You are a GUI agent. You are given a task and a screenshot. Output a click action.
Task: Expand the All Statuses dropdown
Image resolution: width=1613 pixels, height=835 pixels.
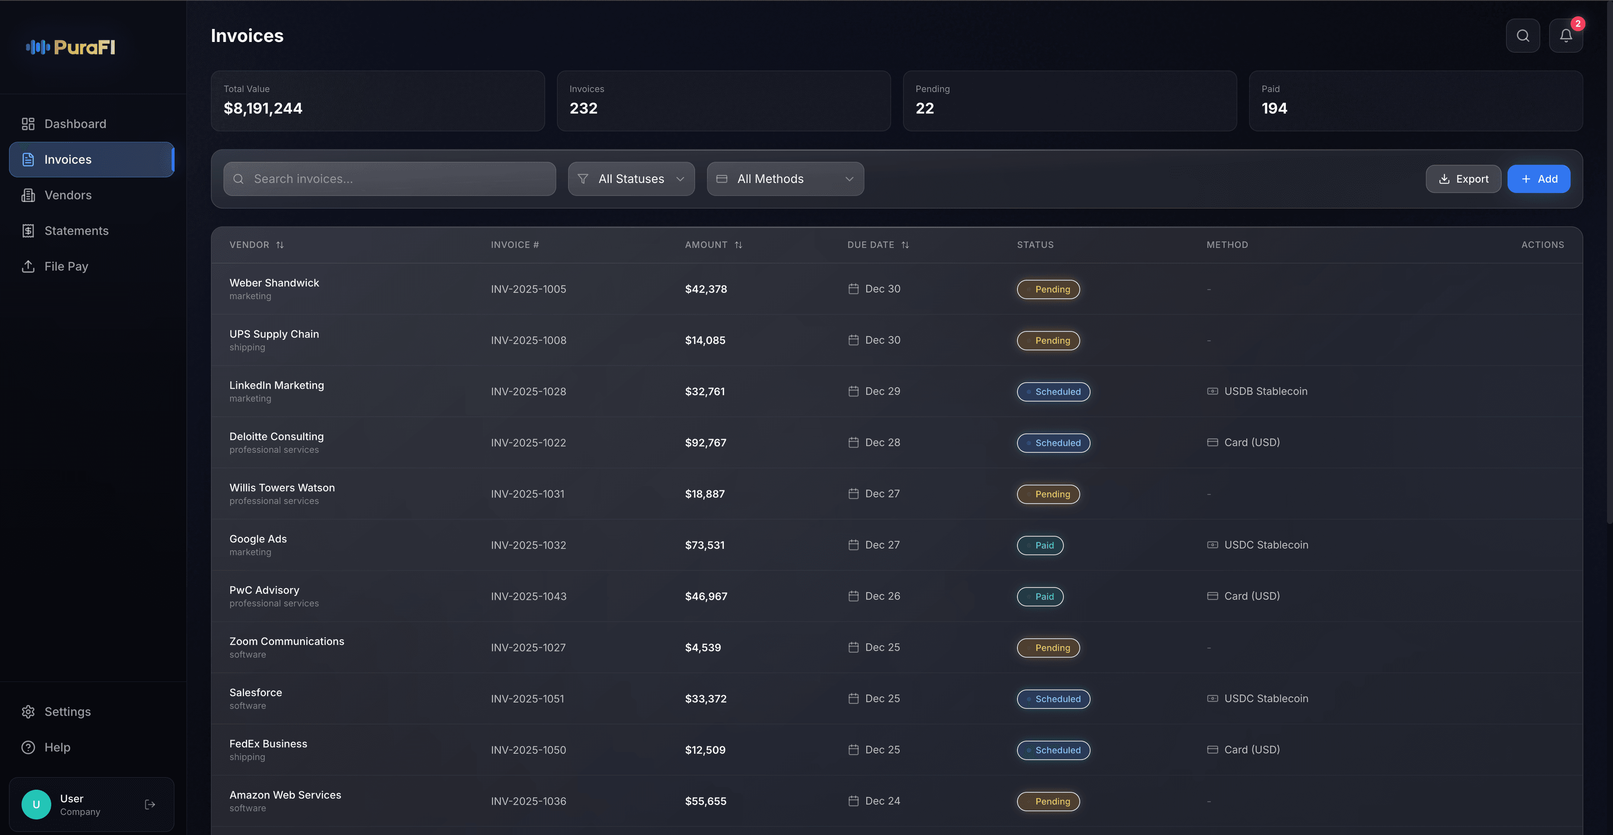click(630, 179)
